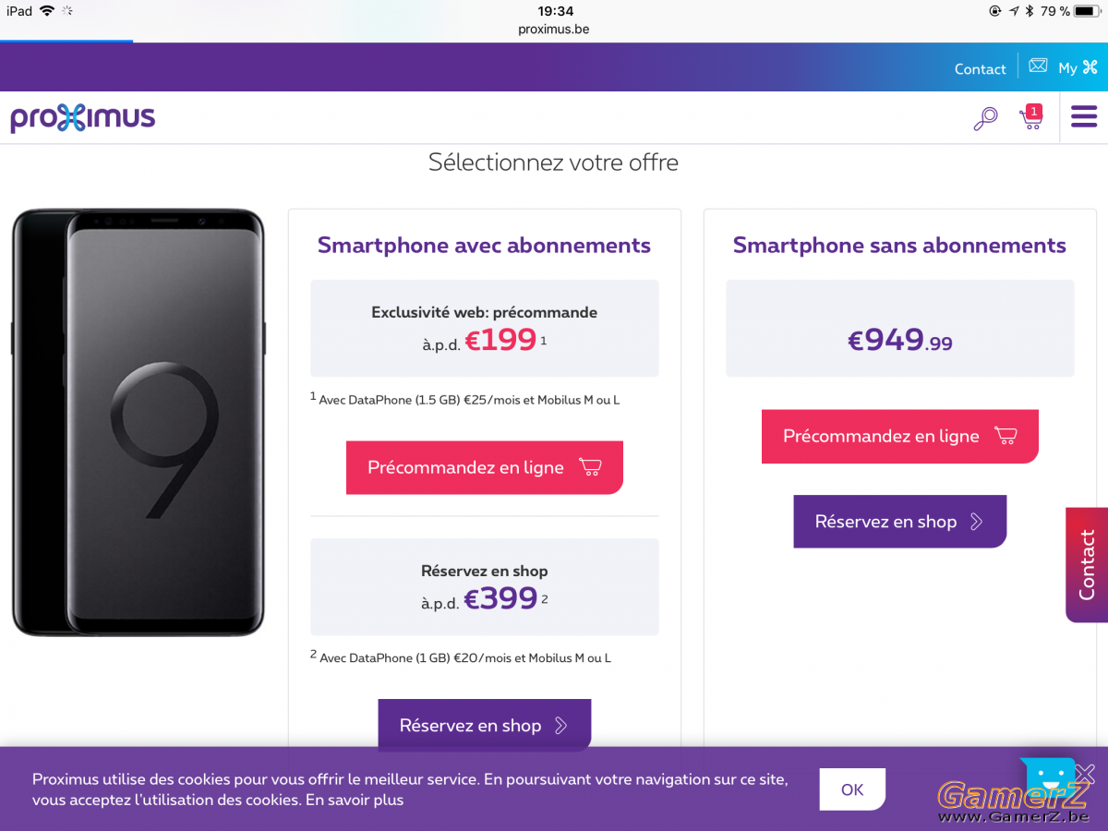The image size is (1108, 831).
Task: Tap the Galaxy S9 phone image
Action: (138, 423)
